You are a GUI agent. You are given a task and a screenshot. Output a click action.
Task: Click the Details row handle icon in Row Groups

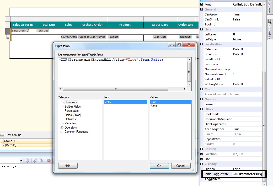(x=3, y=145)
